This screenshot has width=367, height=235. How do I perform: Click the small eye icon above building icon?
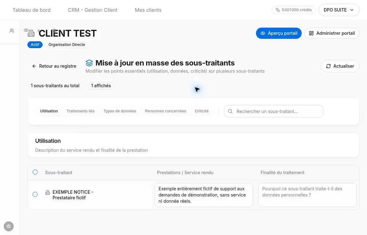(x=26, y=30)
